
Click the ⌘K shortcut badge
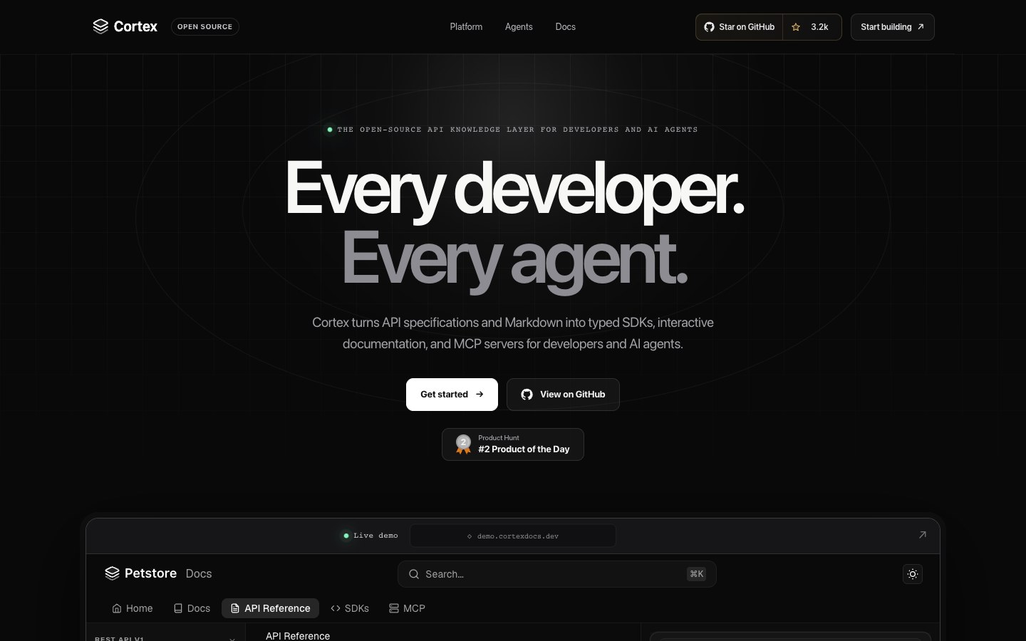tap(696, 574)
